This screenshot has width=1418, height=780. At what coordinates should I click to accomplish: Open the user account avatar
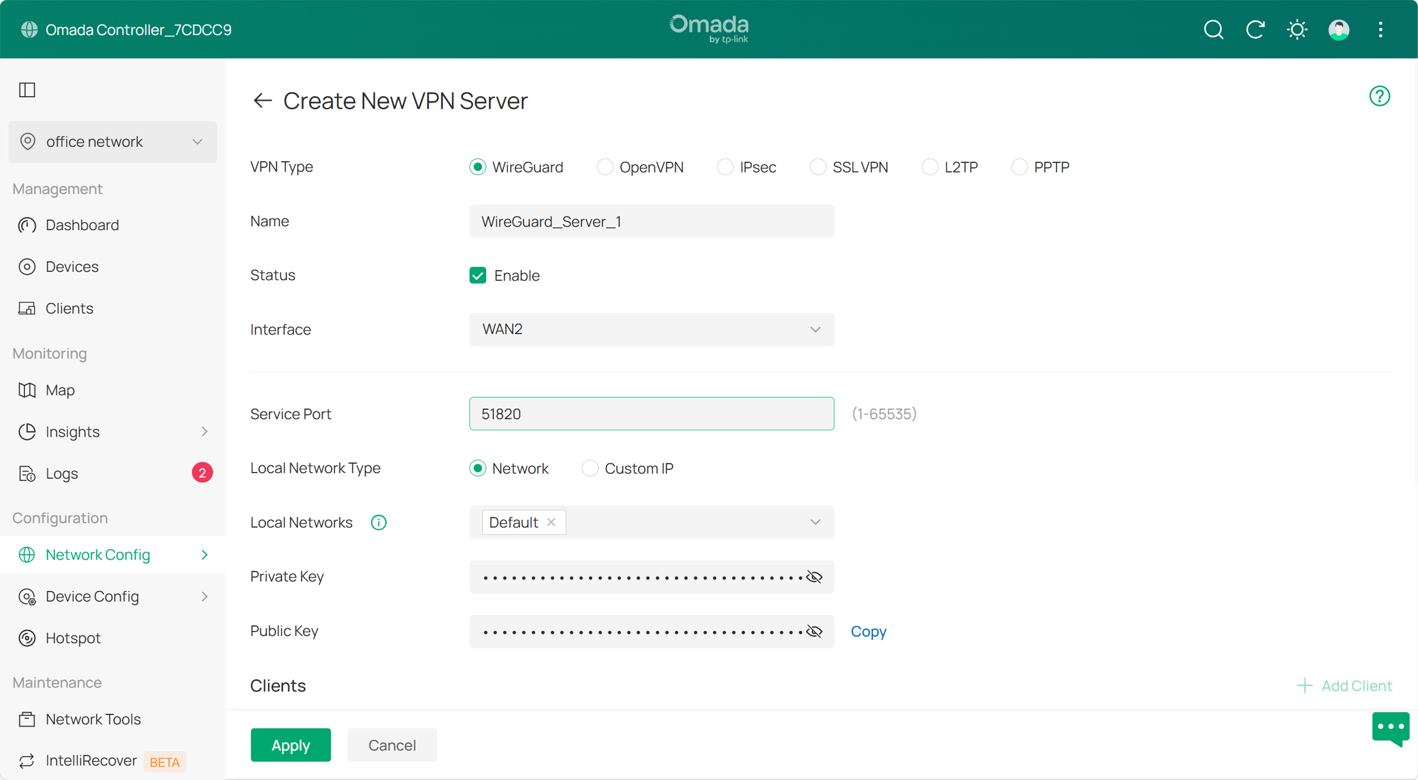[x=1339, y=30]
